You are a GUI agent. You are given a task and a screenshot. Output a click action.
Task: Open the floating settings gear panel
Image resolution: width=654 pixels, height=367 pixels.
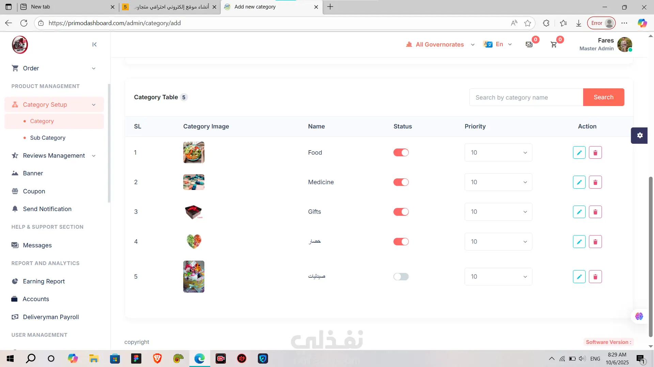[639, 136]
